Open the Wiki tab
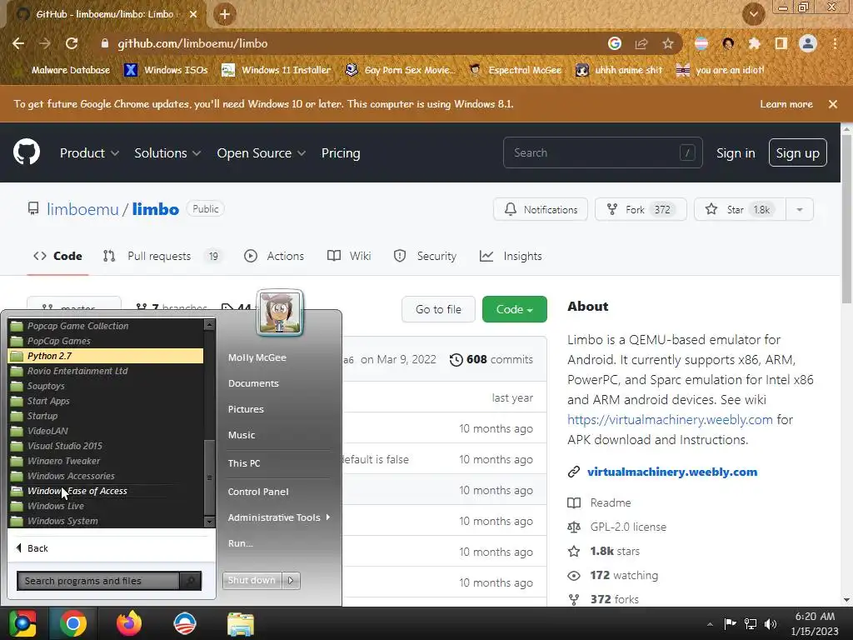Viewport: 853px width, 640px height. click(349, 256)
